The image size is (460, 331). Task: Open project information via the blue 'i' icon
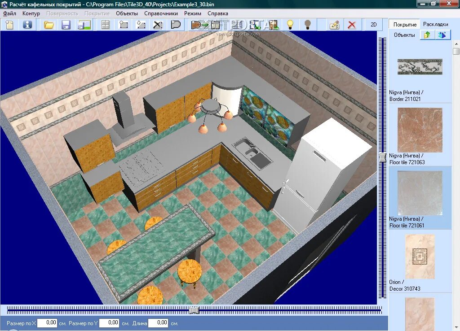(27, 25)
